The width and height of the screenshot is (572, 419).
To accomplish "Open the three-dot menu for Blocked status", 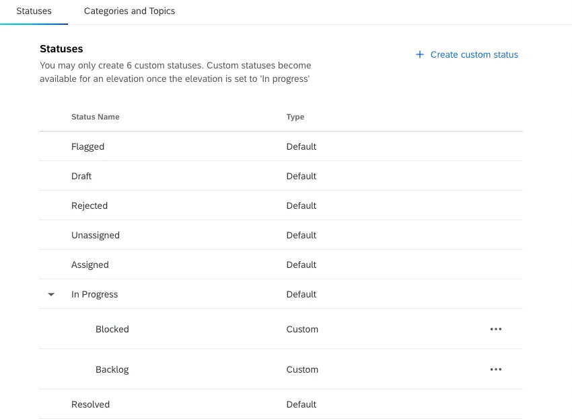I will [496, 329].
